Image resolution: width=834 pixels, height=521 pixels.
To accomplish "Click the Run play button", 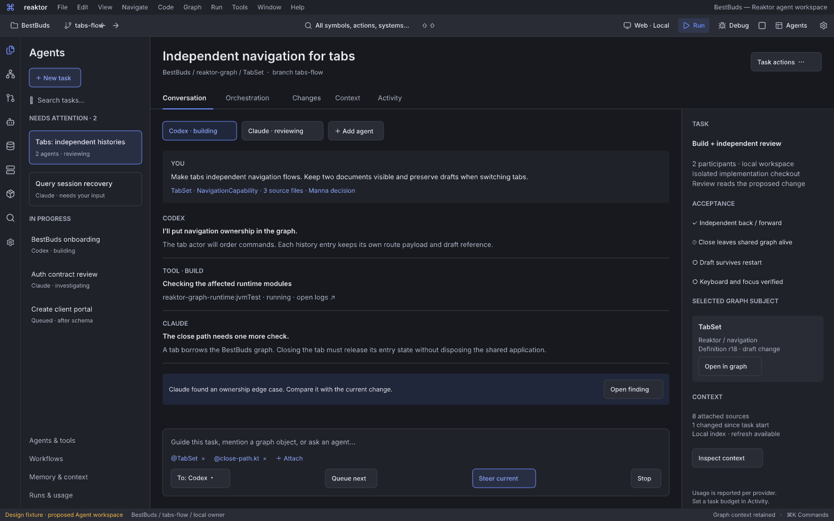I will coord(694,26).
